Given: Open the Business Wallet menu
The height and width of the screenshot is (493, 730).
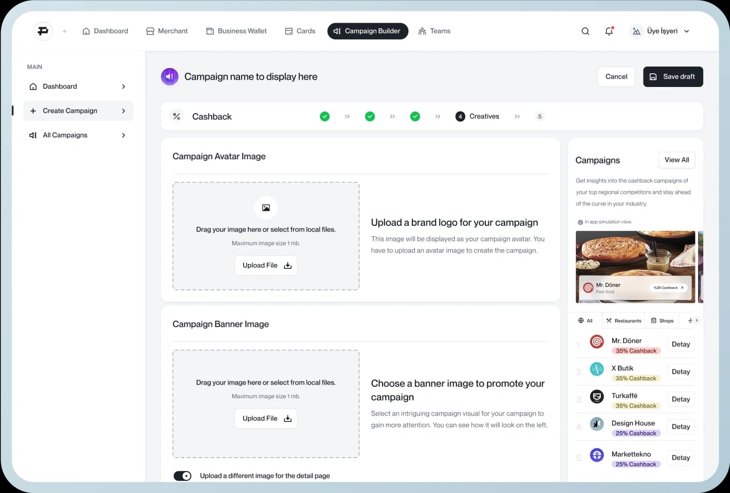Looking at the screenshot, I should [x=236, y=31].
